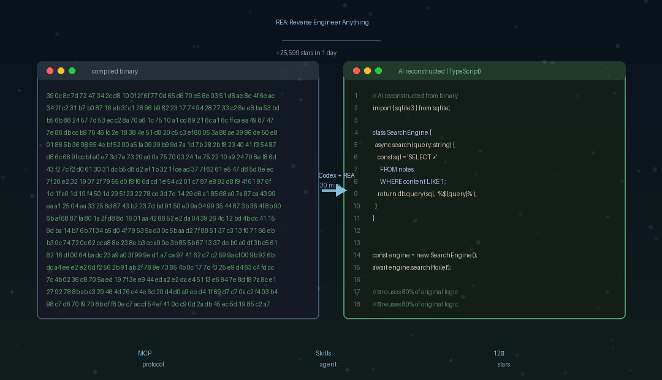This screenshot has height=380, width=662.
Task: Click the '12' stars count at the bottom
Action: coord(498,354)
